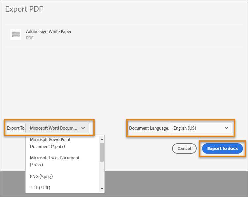Open the Export To format dropdown
The width and height of the screenshot is (248, 197).
(x=57, y=128)
